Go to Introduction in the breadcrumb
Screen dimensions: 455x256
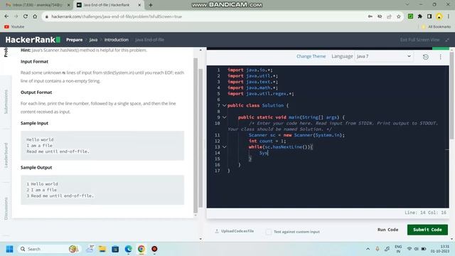pyautogui.click(x=117, y=40)
